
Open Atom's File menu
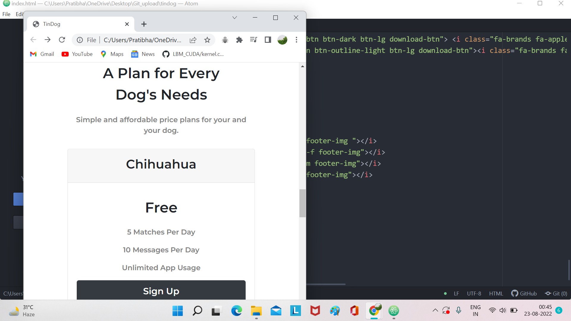6,14
